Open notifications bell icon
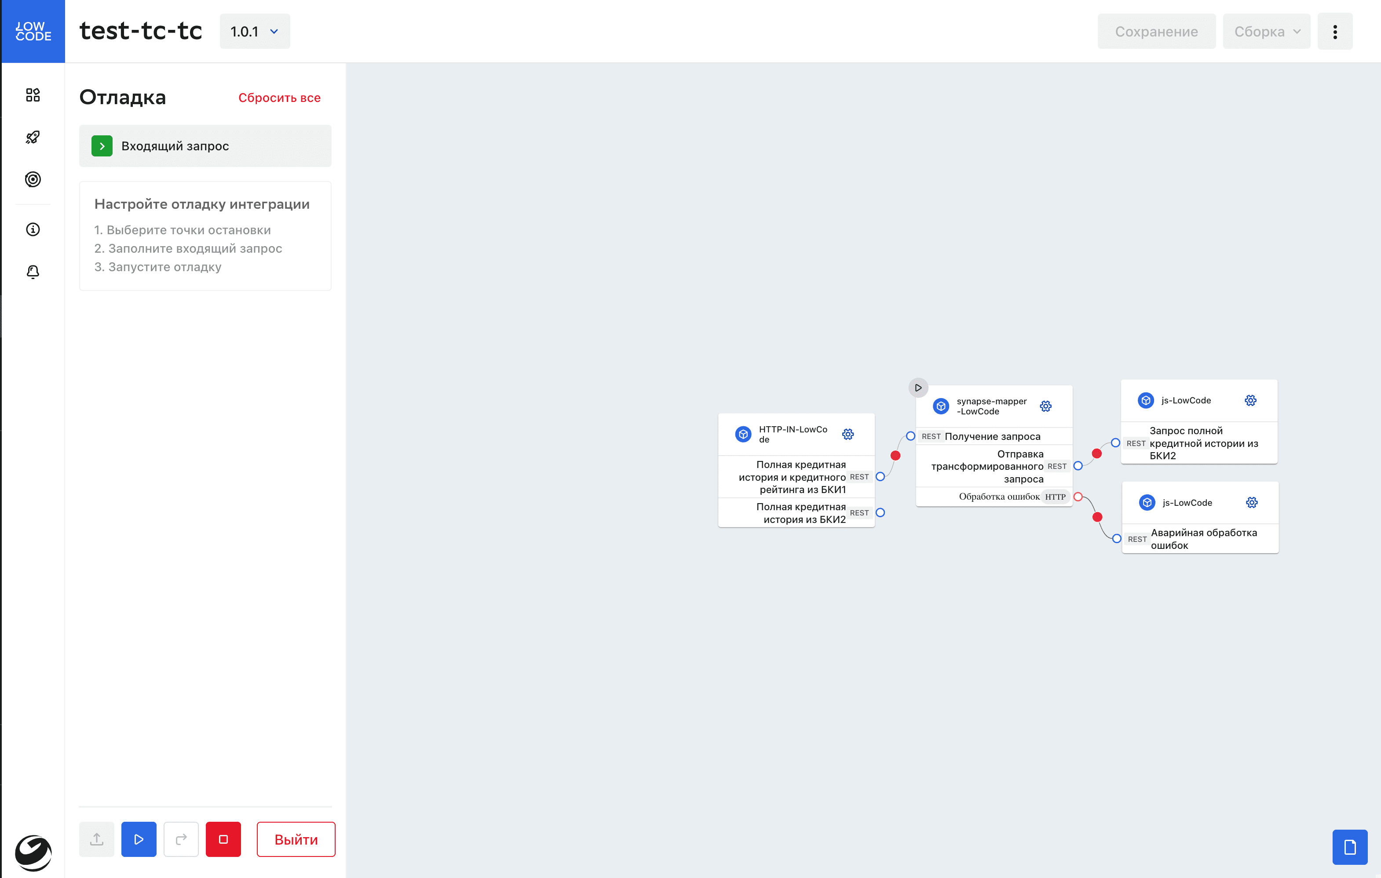The height and width of the screenshot is (878, 1381). (33, 272)
